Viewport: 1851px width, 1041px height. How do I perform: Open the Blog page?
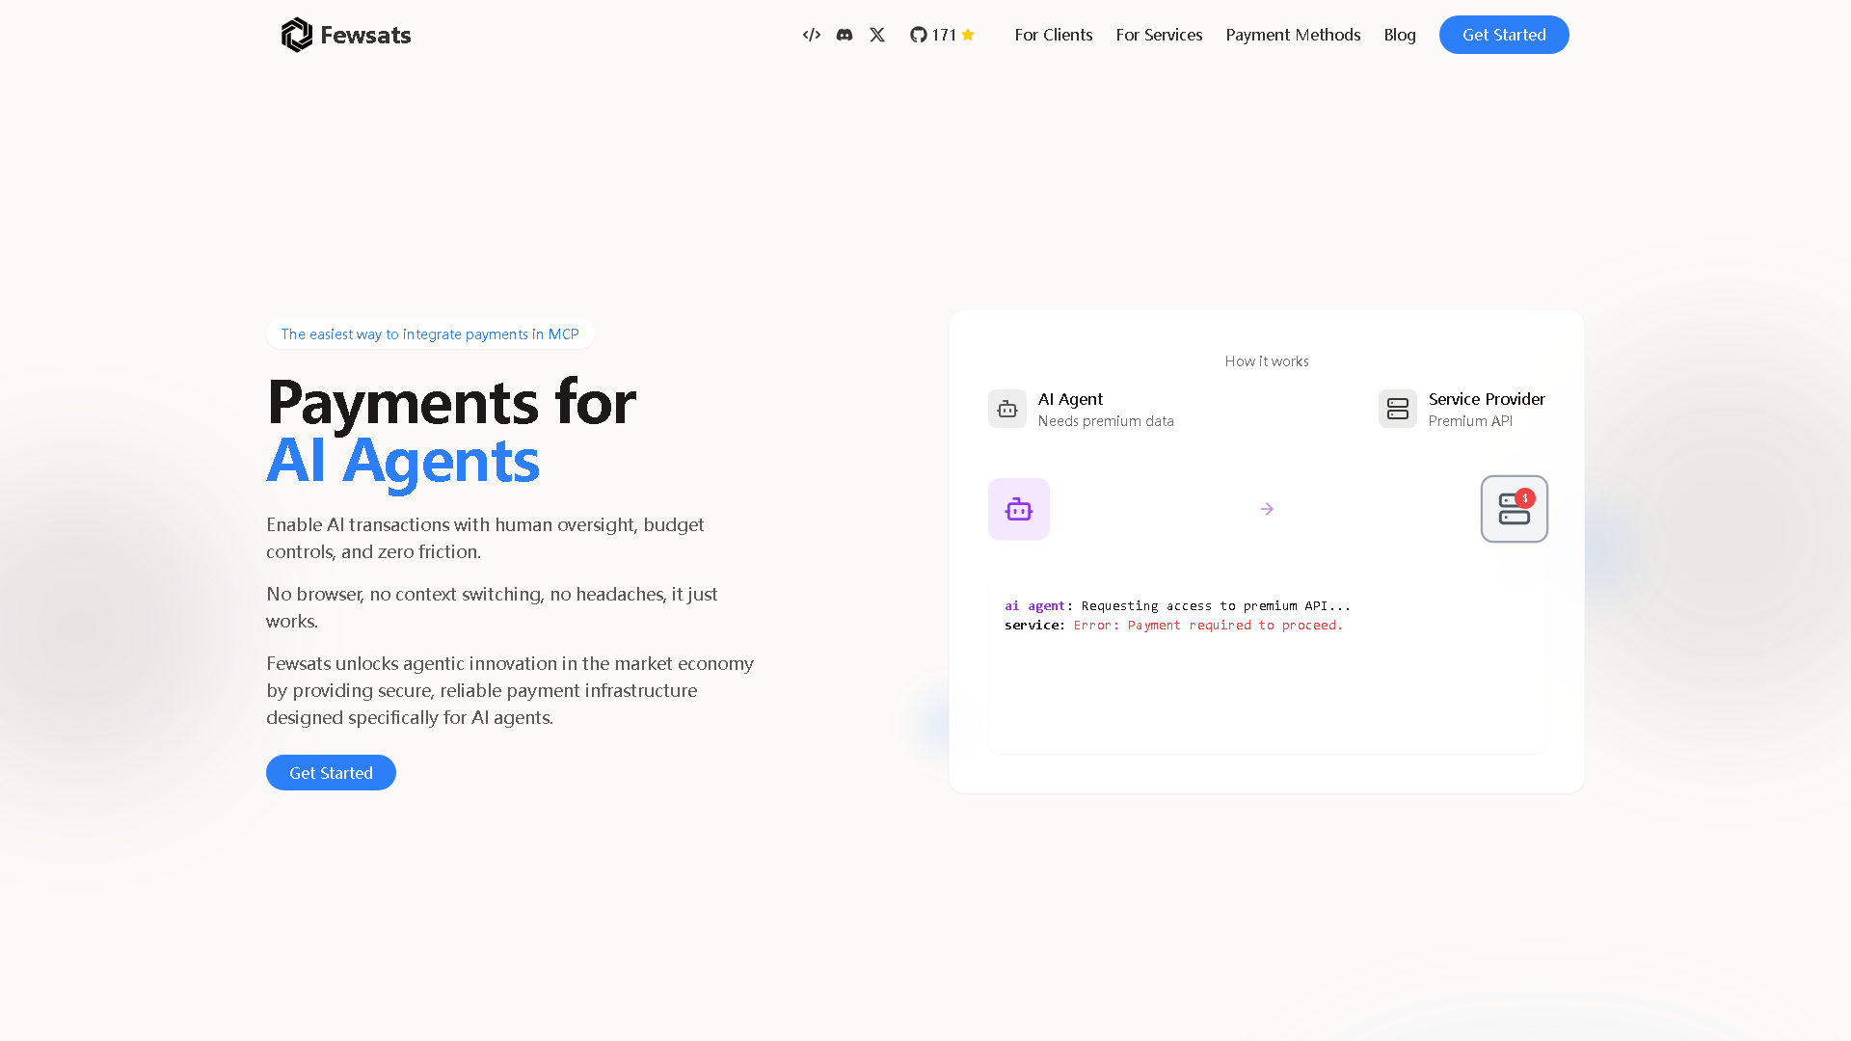coord(1399,35)
